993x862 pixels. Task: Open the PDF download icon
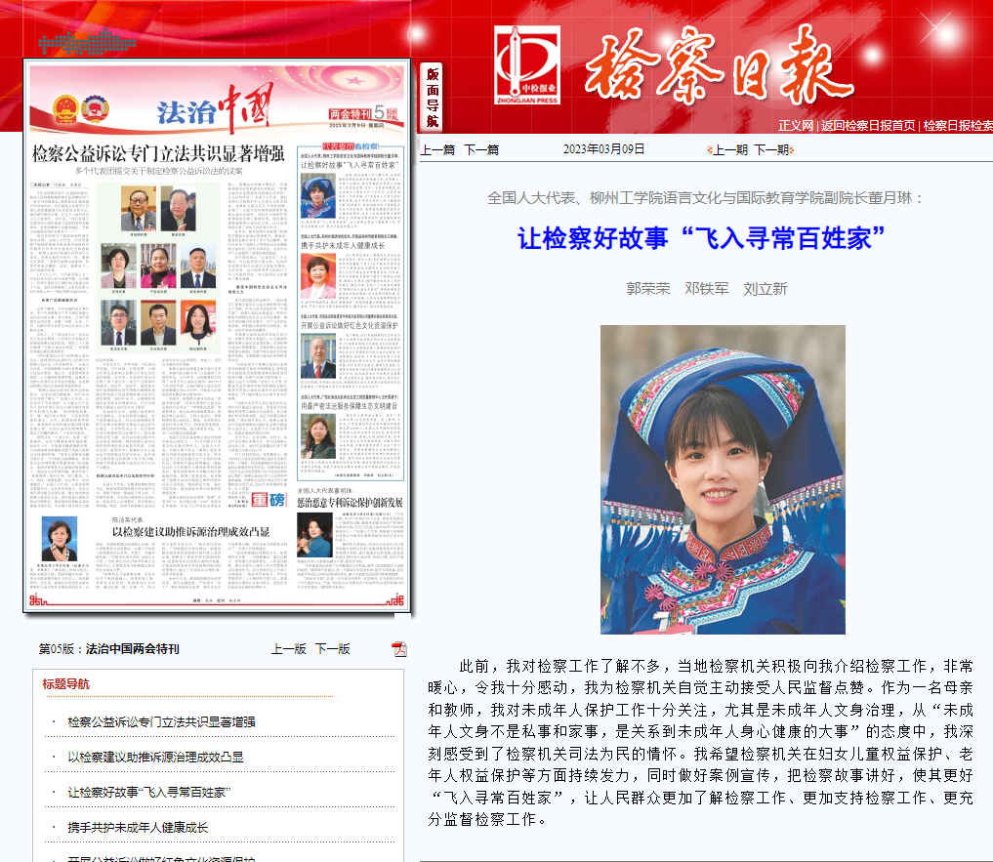click(x=399, y=649)
